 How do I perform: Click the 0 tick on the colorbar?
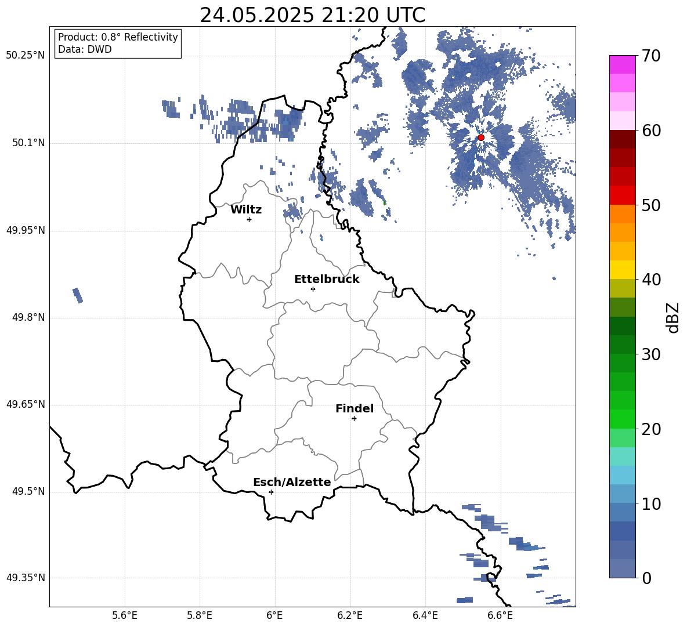646,578
